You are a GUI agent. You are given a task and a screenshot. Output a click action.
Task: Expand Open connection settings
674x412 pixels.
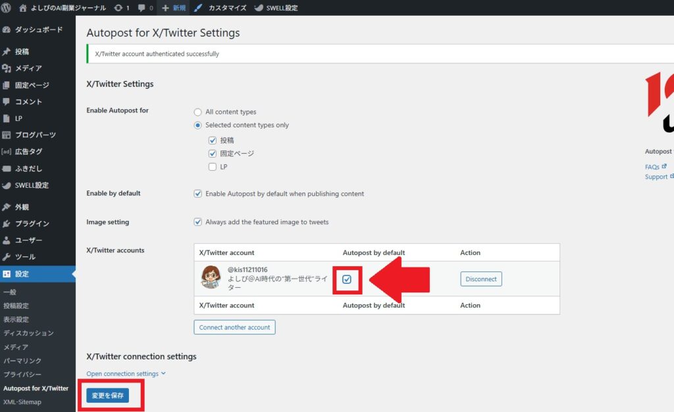pyautogui.click(x=126, y=374)
